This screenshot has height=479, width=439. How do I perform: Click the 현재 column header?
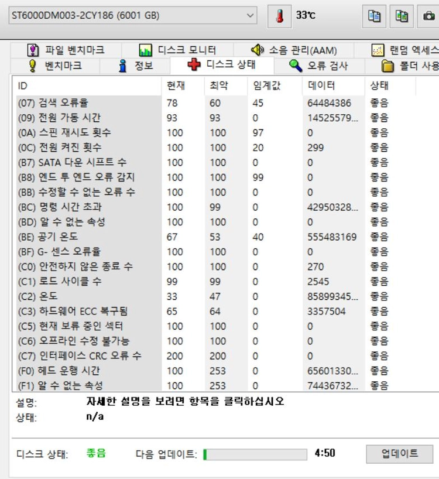183,86
